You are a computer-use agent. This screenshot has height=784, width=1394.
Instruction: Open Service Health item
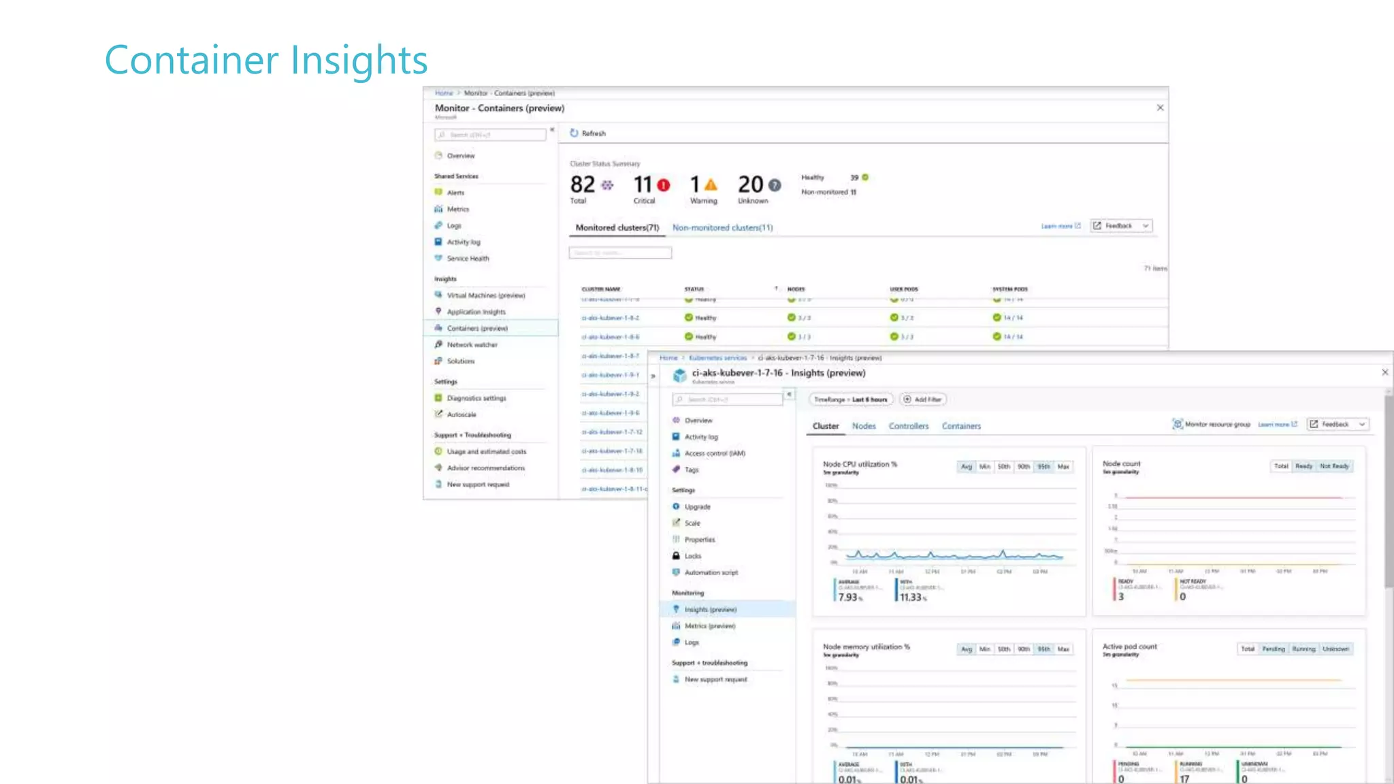coord(468,258)
